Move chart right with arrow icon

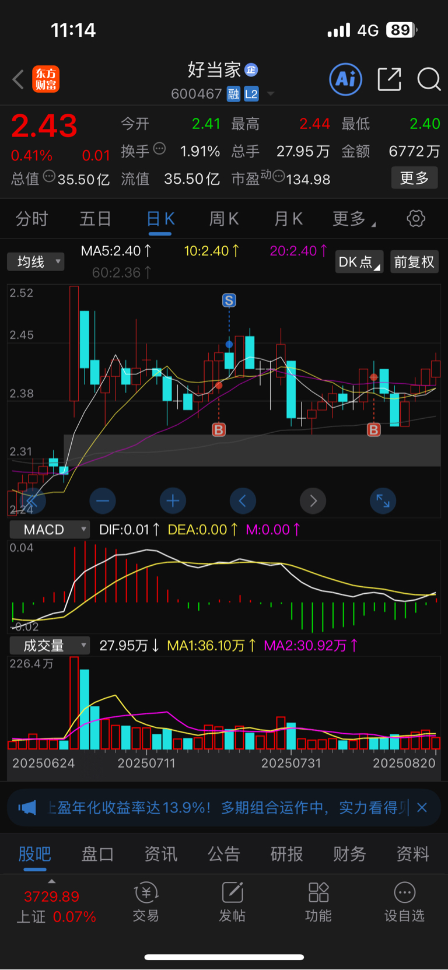point(313,500)
